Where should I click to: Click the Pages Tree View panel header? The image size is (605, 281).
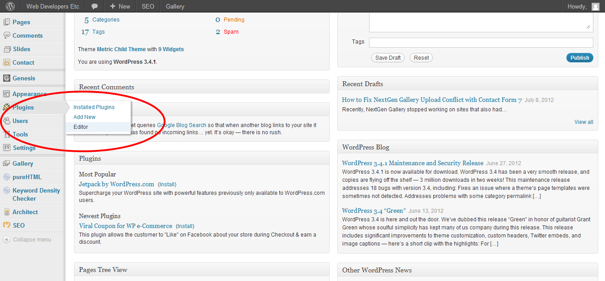tap(202, 270)
